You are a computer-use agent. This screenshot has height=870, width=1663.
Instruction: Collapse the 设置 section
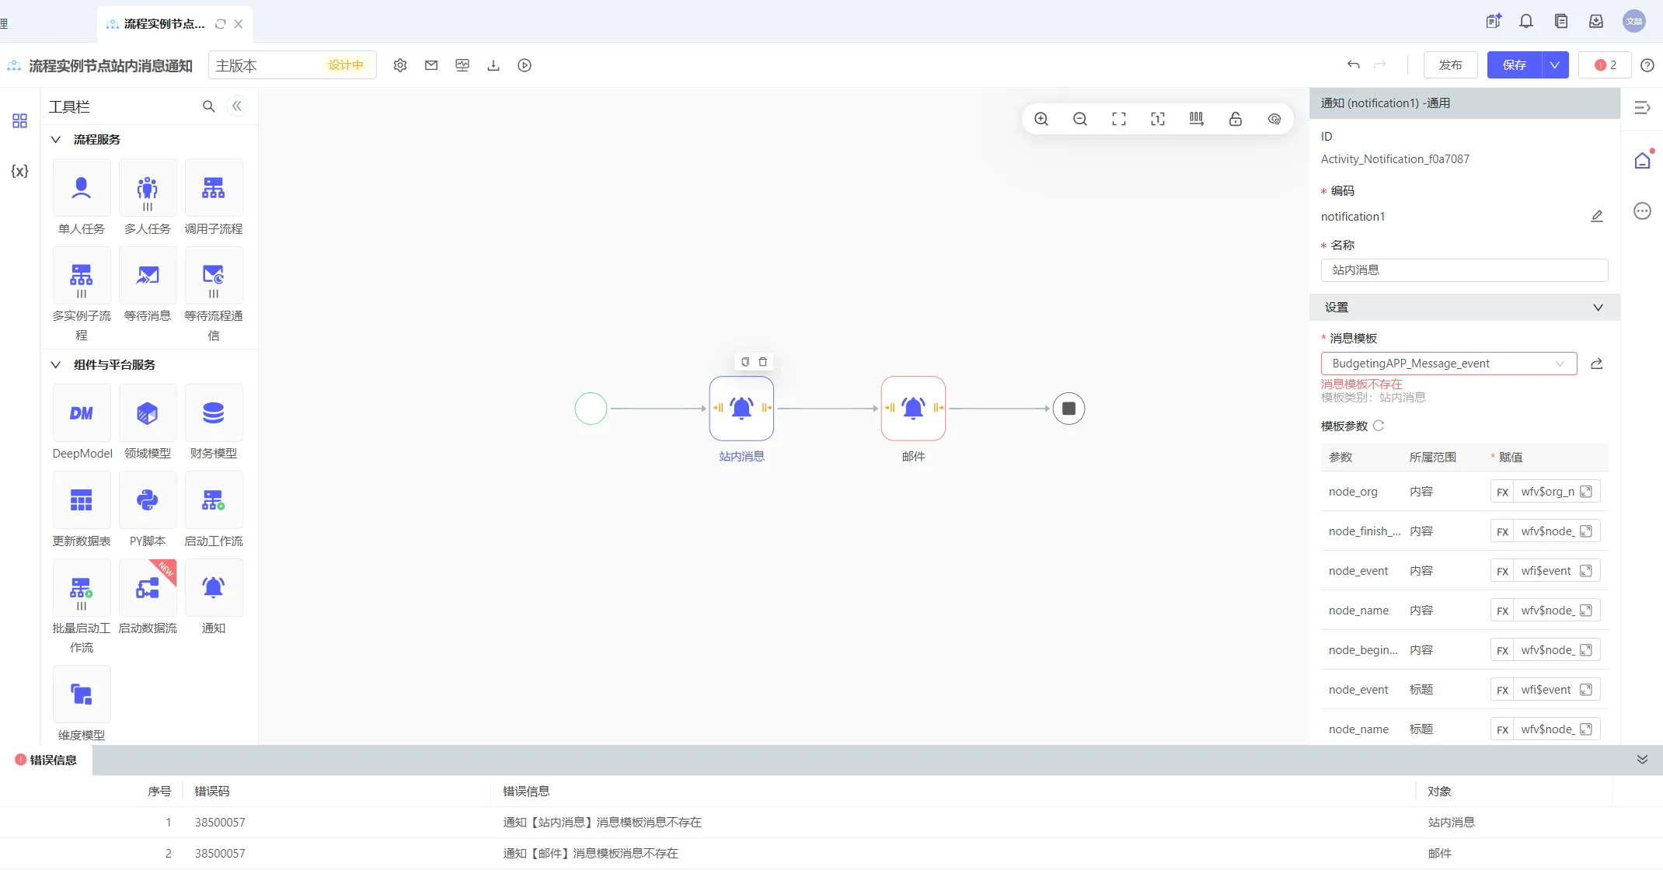tap(1598, 308)
